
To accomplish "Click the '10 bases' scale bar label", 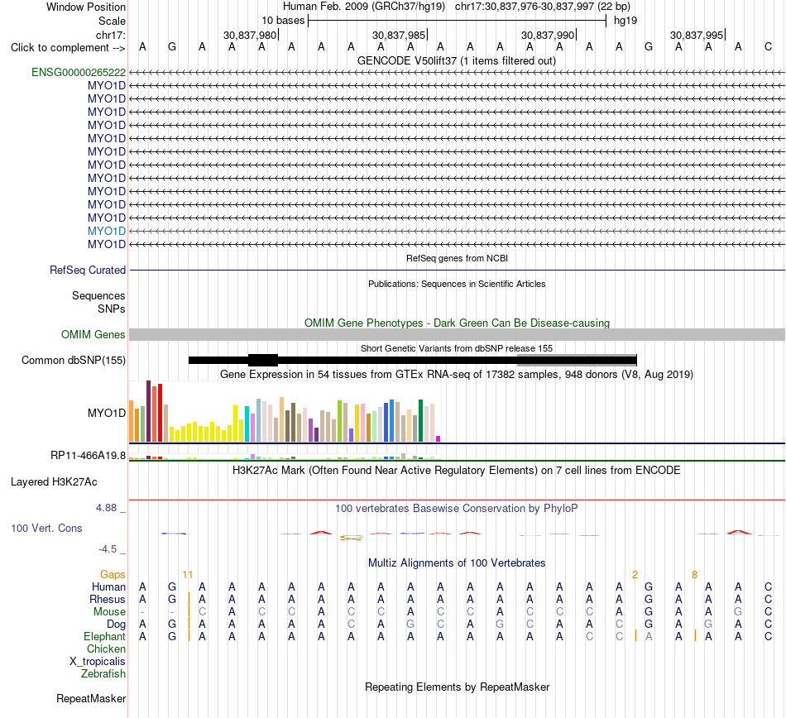I will tap(283, 21).
